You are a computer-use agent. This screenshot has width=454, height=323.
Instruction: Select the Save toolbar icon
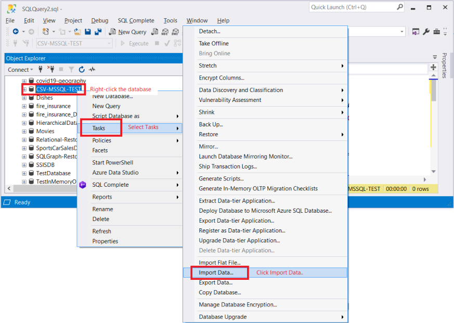(88, 32)
